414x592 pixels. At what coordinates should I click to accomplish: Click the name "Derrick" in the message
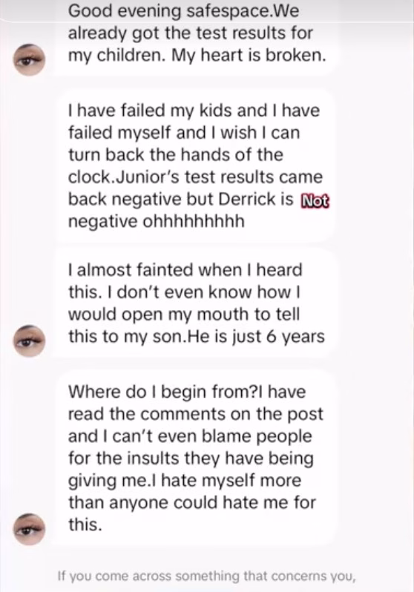246,199
